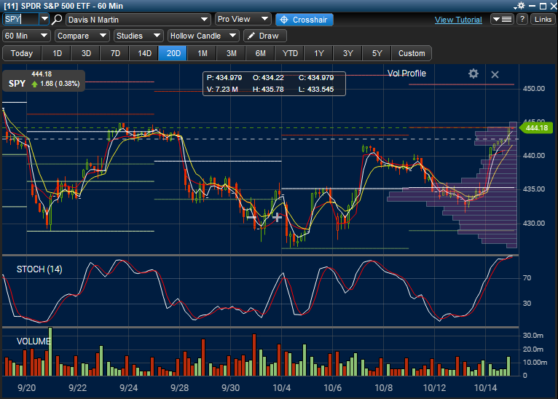
Task: Toggle the Crosshair mode
Action: (x=304, y=20)
